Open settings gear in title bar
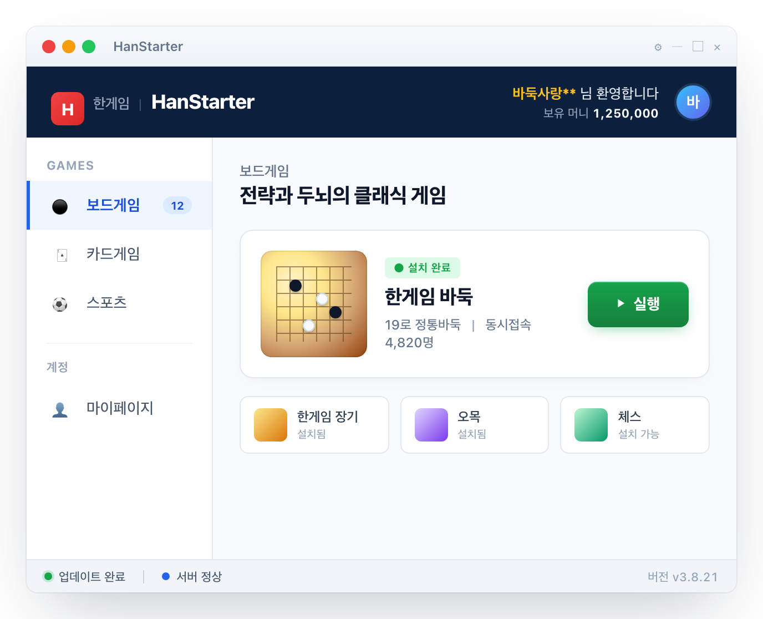Image resolution: width=763 pixels, height=619 pixels. pos(658,47)
